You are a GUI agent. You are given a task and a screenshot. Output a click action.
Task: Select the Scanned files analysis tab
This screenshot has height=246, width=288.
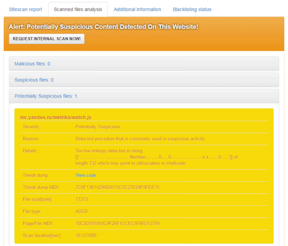tap(78, 10)
